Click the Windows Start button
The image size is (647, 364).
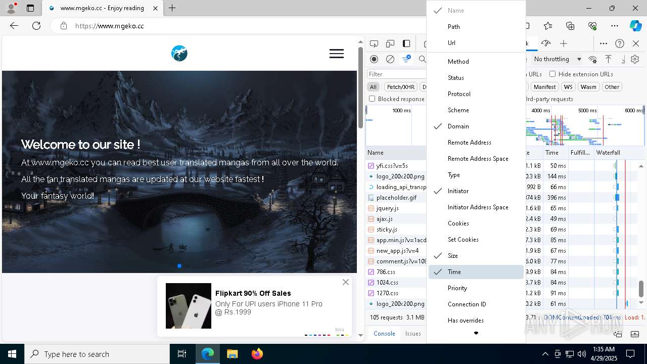click(x=12, y=354)
